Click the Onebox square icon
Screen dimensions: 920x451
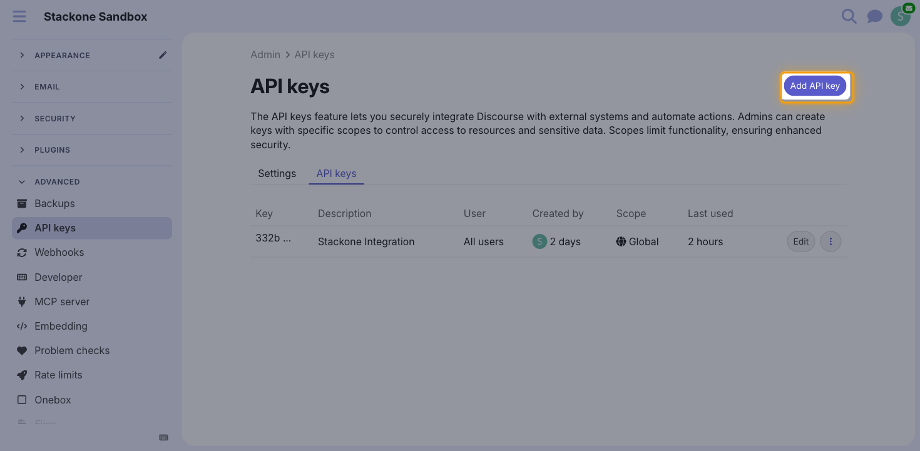tap(22, 400)
